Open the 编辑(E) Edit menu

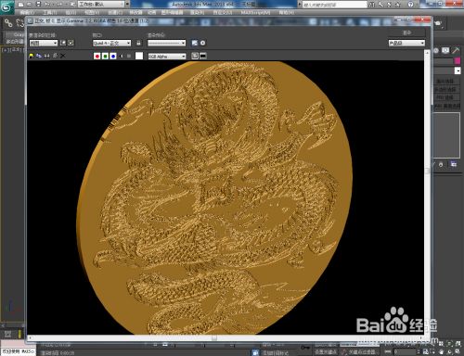click(x=27, y=12)
